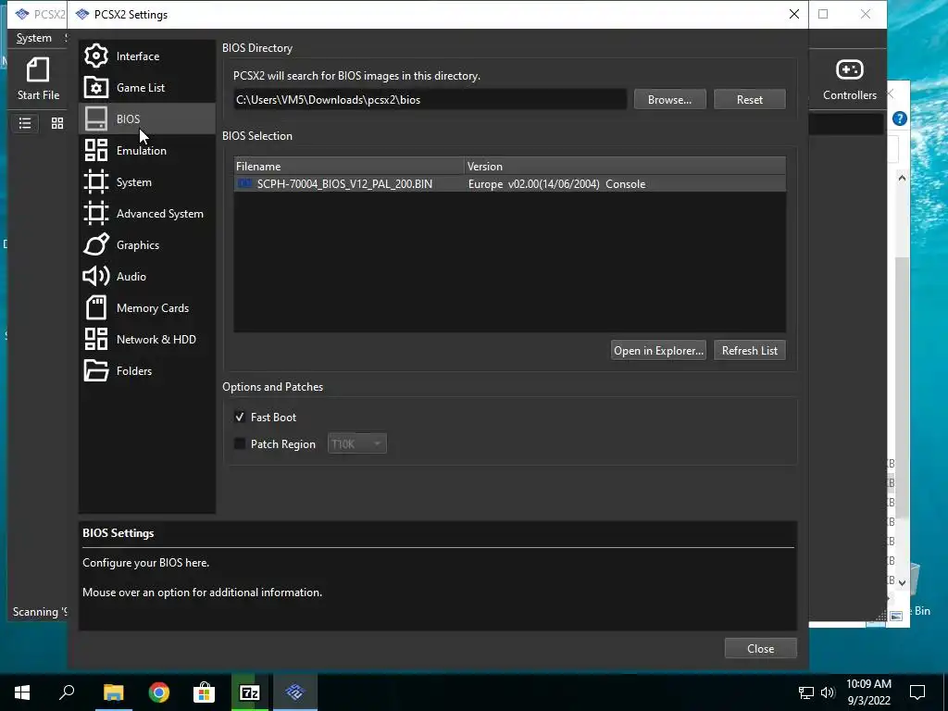This screenshot has height=711, width=948.
Task: Open Graphics settings paintbrush icon
Action: [x=96, y=244]
